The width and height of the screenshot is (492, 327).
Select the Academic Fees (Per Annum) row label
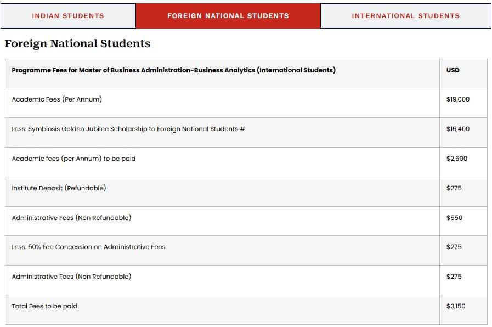(x=56, y=99)
